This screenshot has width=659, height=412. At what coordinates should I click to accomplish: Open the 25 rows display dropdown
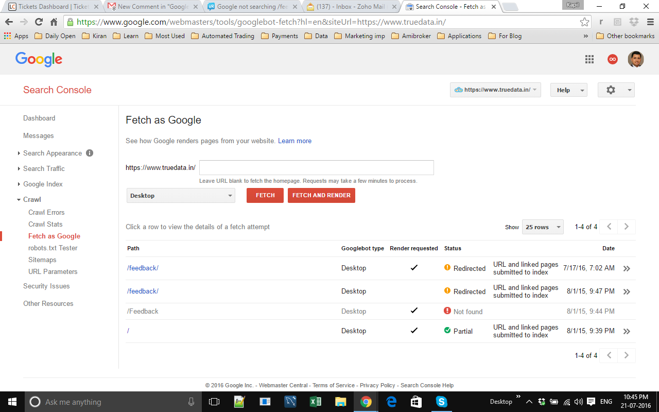543,227
